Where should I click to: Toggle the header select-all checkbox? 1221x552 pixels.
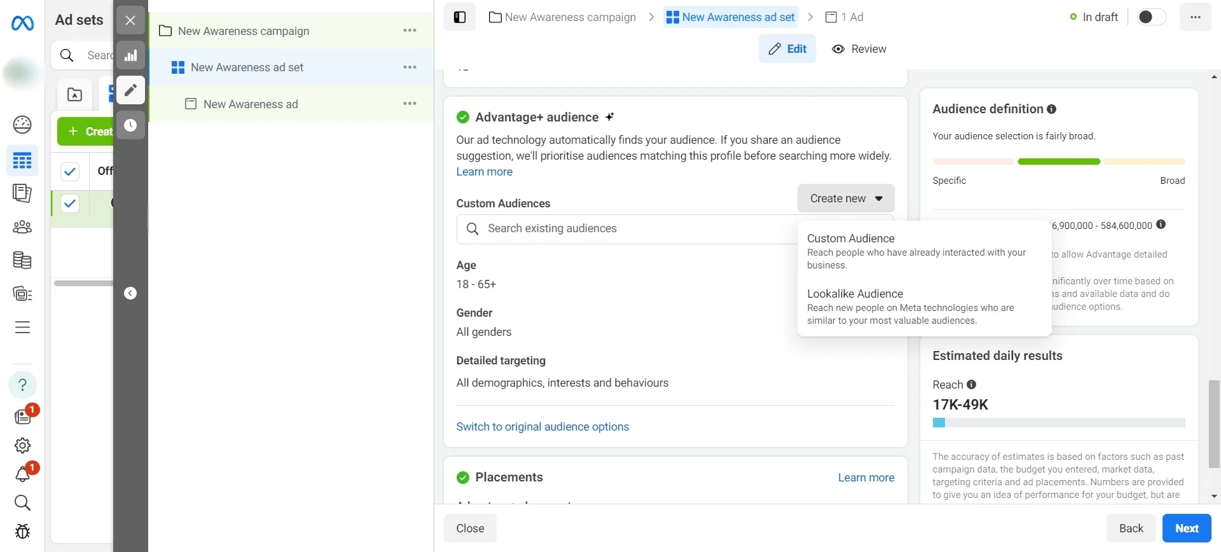(x=70, y=171)
